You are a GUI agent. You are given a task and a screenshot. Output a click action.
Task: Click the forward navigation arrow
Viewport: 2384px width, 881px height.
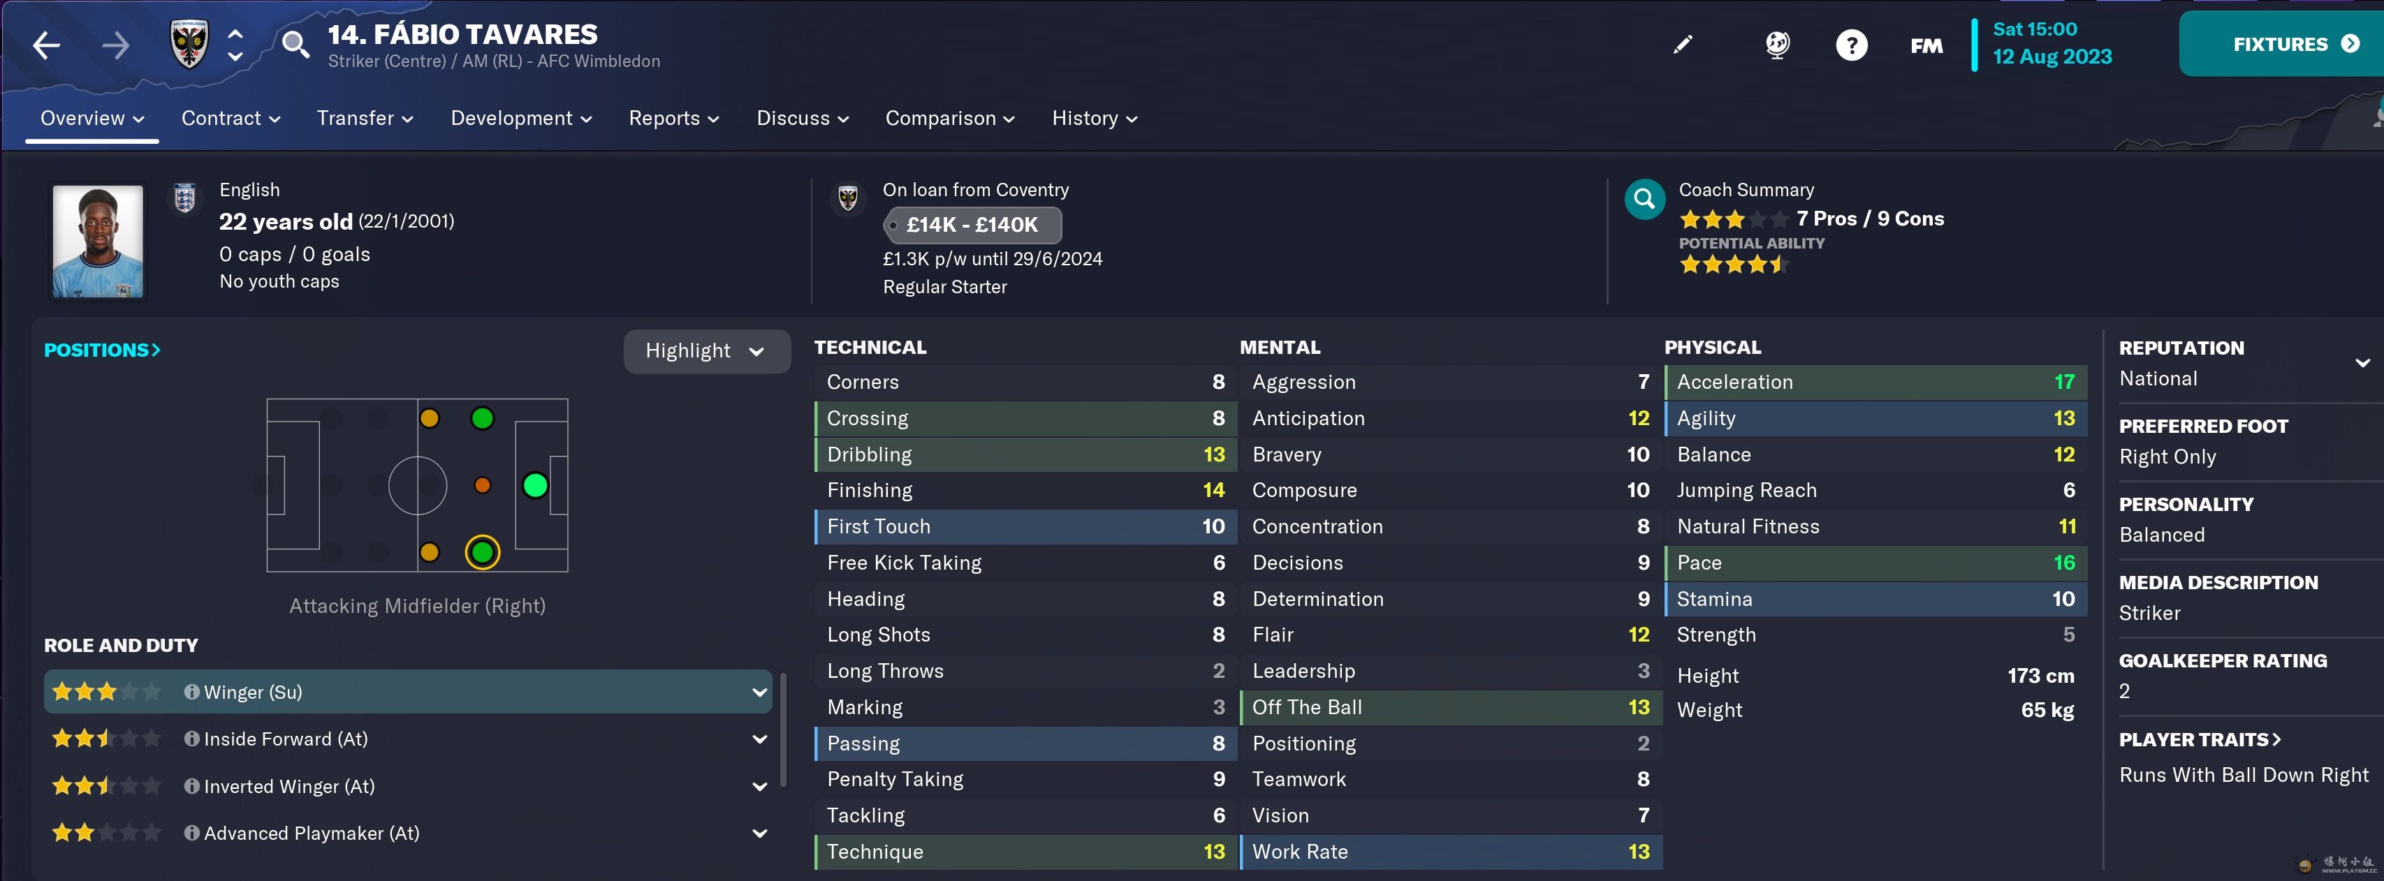click(x=116, y=45)
